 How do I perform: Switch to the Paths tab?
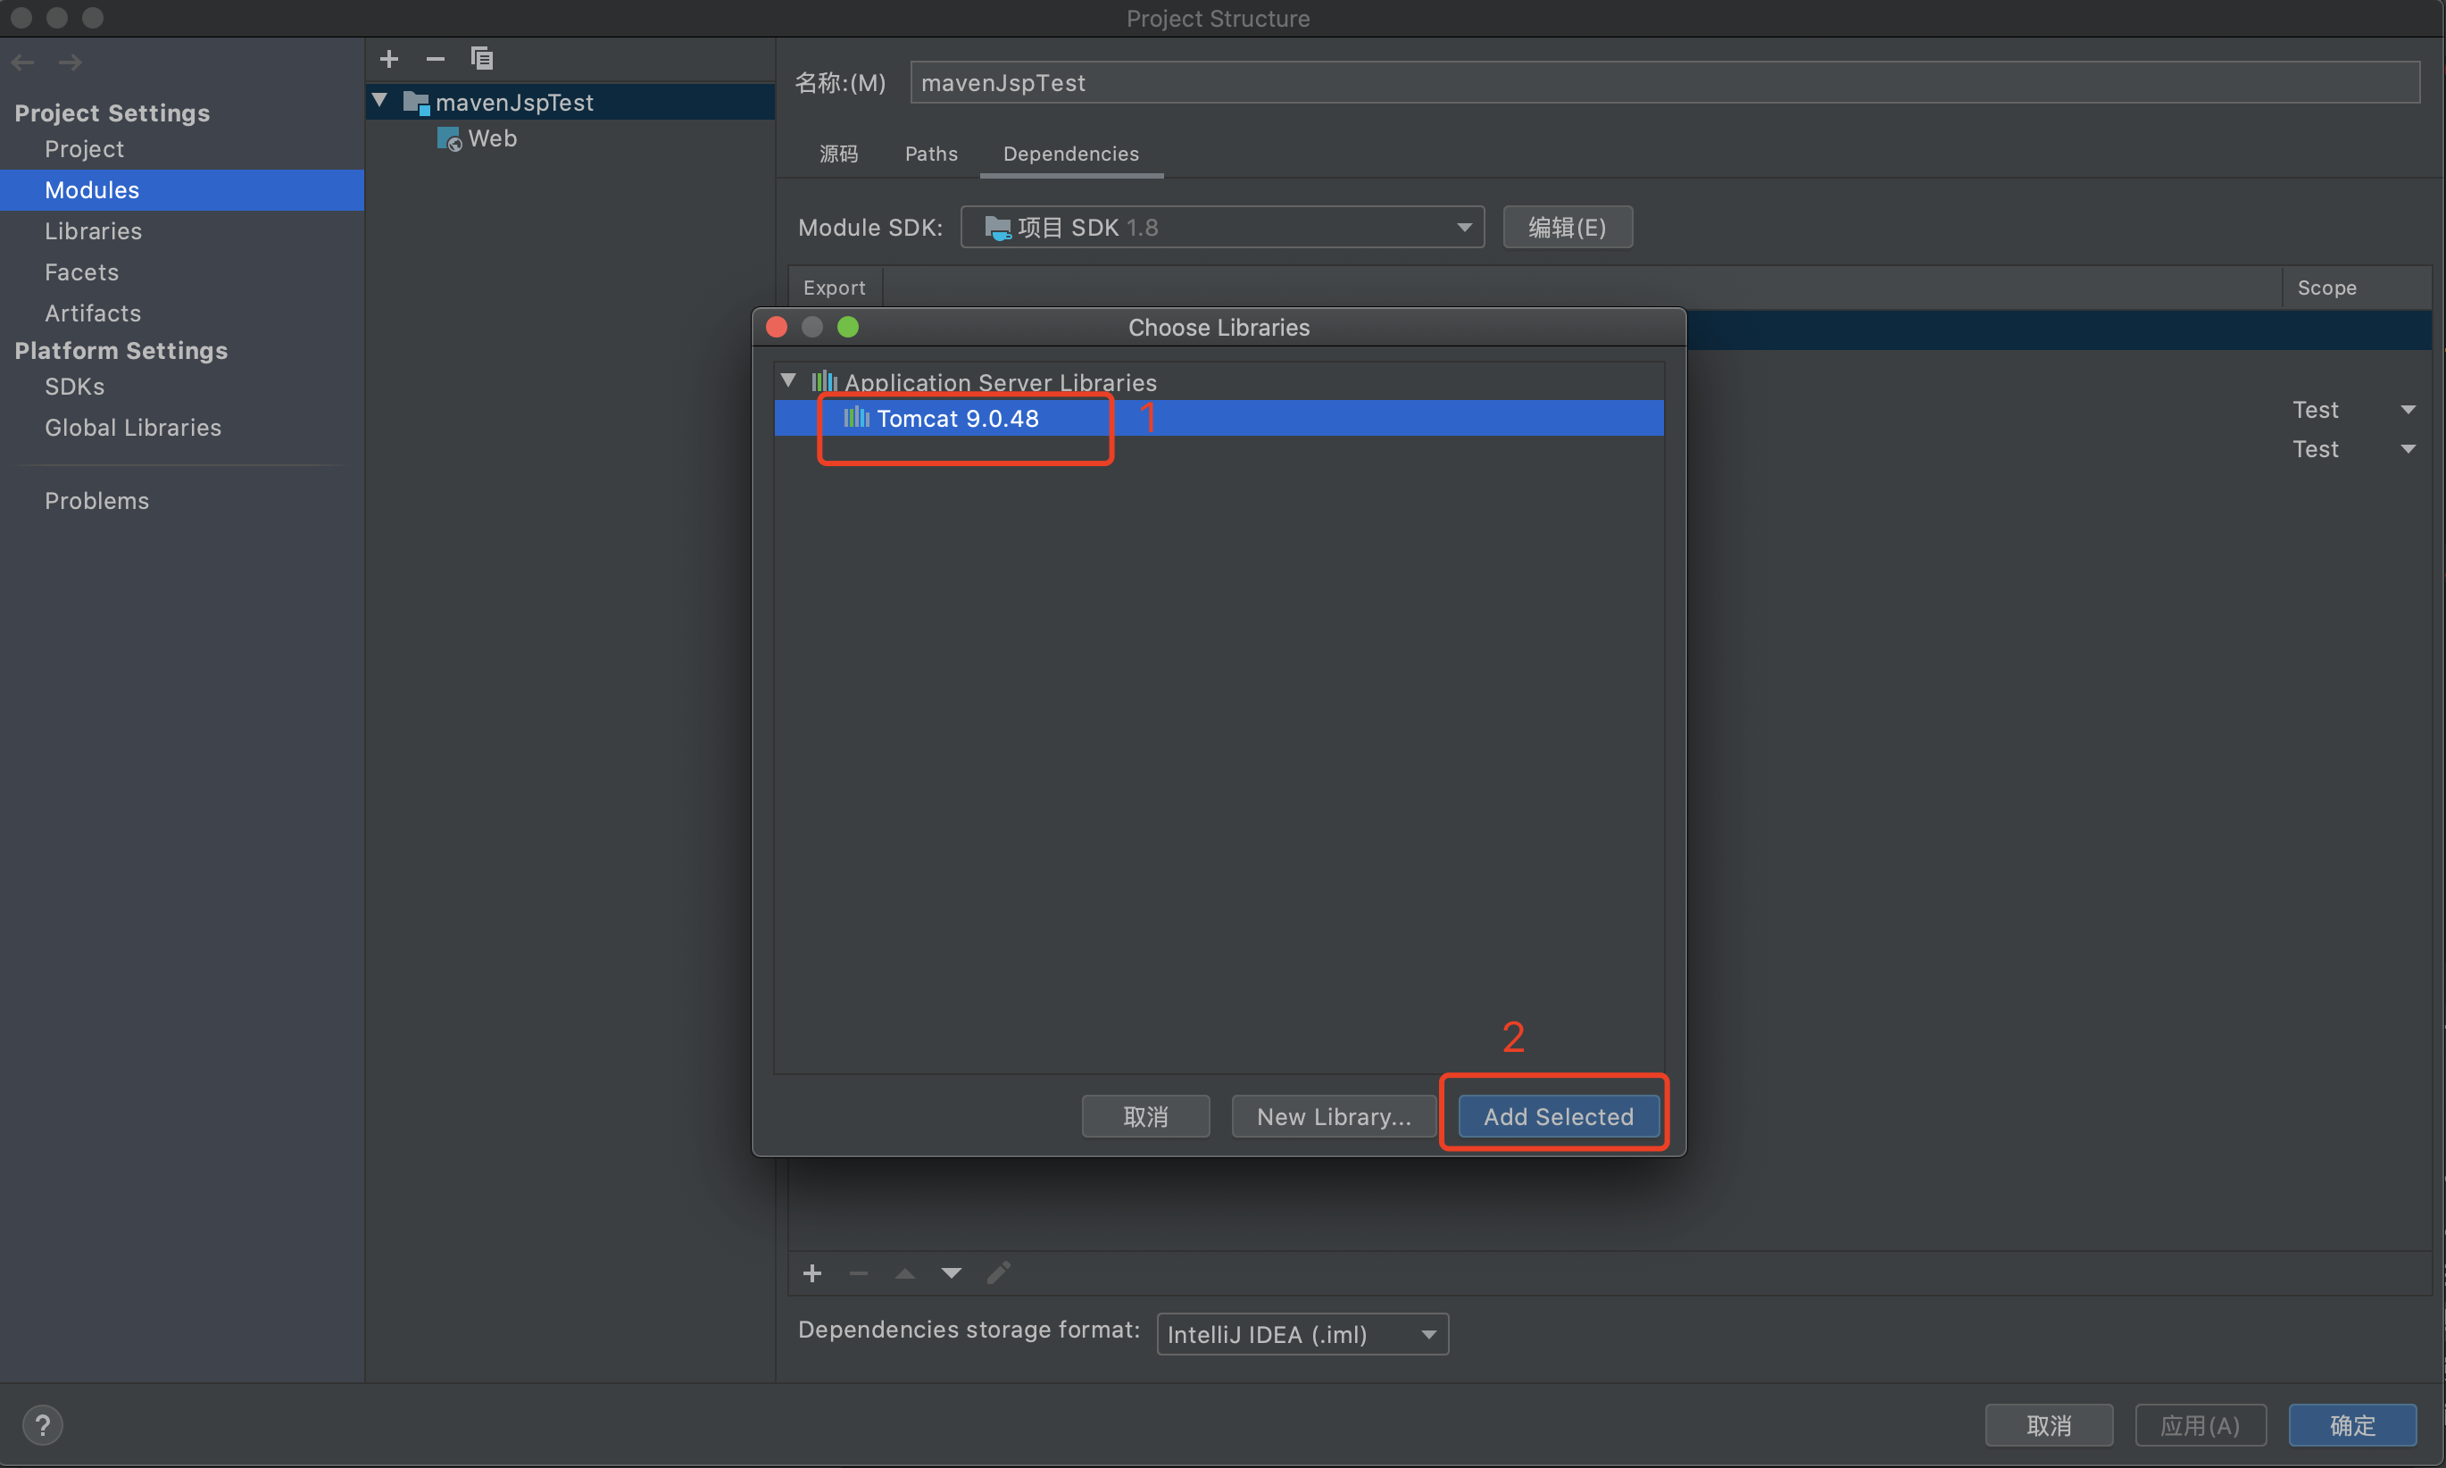coord(930,154)
